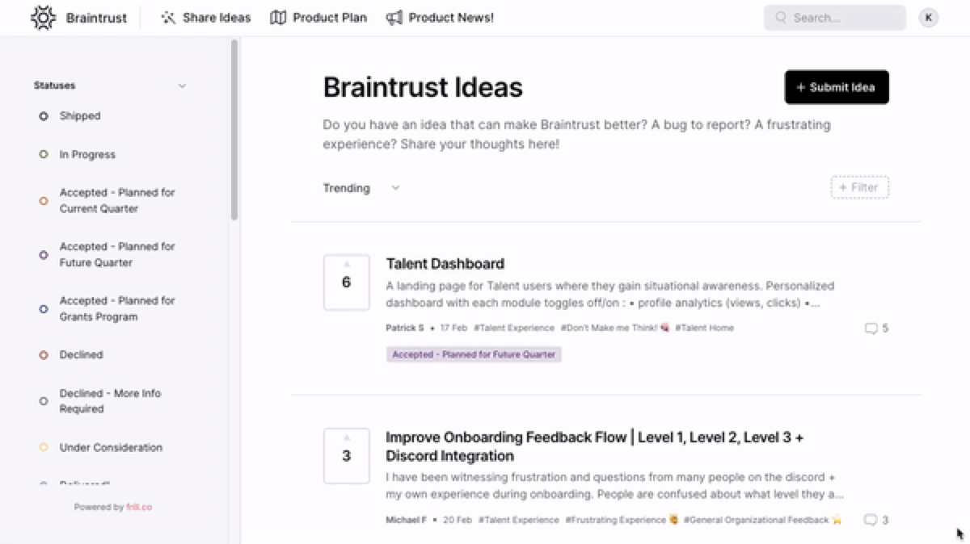970x544 pixels.
Task: Open the Filter options
Action: 860,187
